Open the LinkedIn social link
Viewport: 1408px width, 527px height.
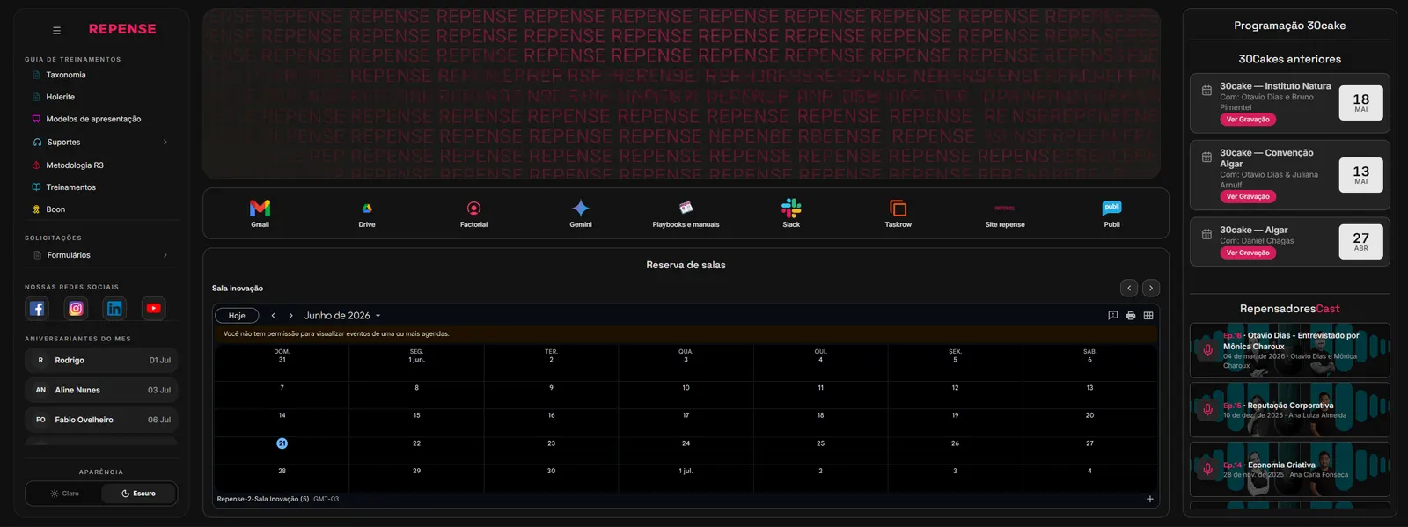pyautogui.click(x=114, y=308)
